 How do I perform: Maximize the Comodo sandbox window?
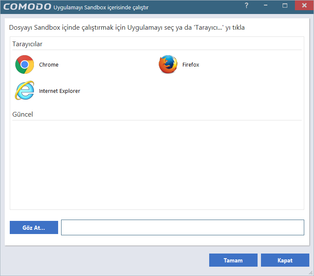(285, 6)
